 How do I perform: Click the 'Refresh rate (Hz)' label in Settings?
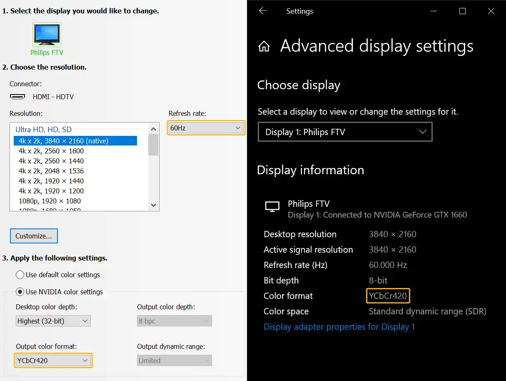click(x=296, y=265)
